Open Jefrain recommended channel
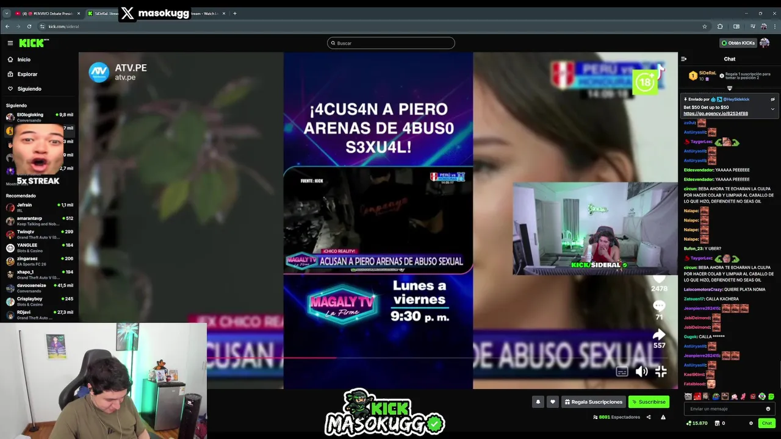Viewport: 781px width, 439px height. (40, 207)
